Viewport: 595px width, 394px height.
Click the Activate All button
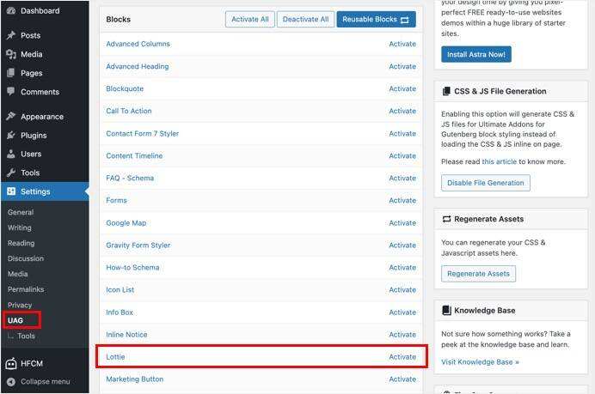[x=249, y=20]
